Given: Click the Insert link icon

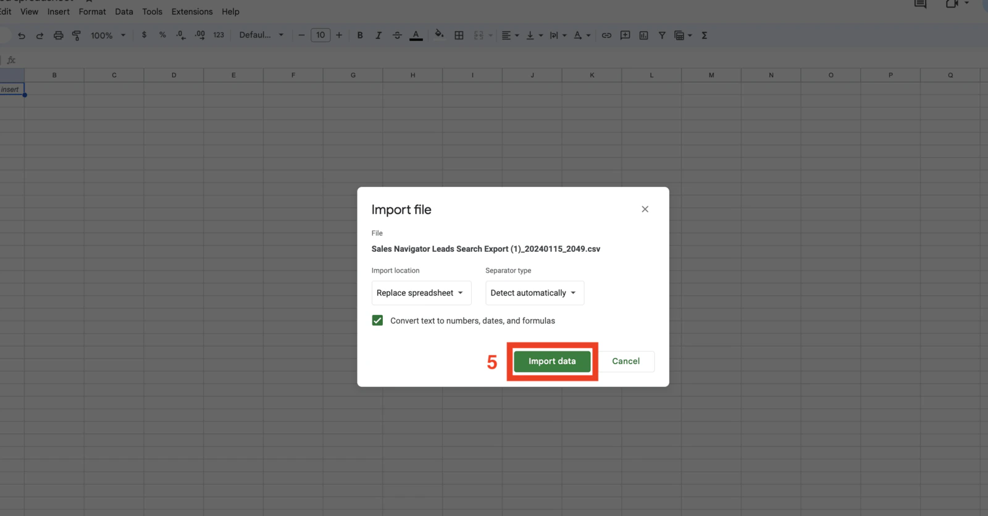Looking at the screenshot, I should tap(606, 35).
